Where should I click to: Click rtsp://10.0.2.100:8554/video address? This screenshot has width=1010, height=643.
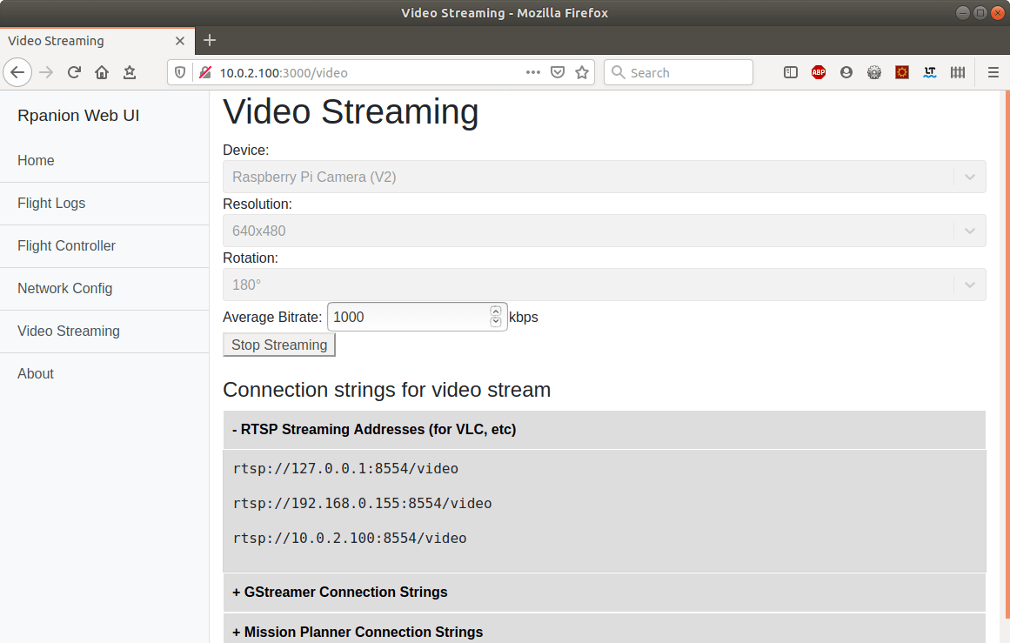tap(350, 538)
